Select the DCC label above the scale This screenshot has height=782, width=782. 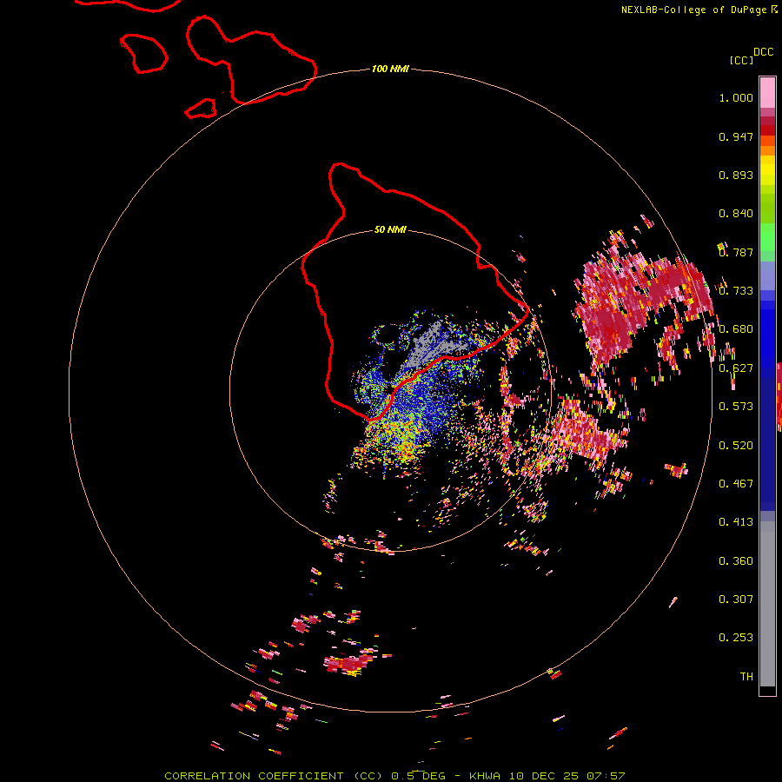764,52
